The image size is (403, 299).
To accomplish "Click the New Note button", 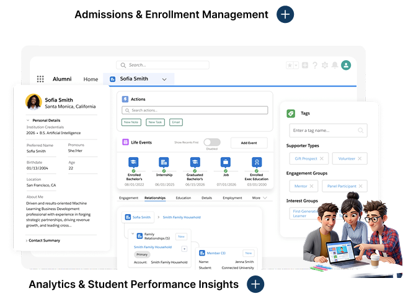I will pyautogui.click(x=131, y=122).
